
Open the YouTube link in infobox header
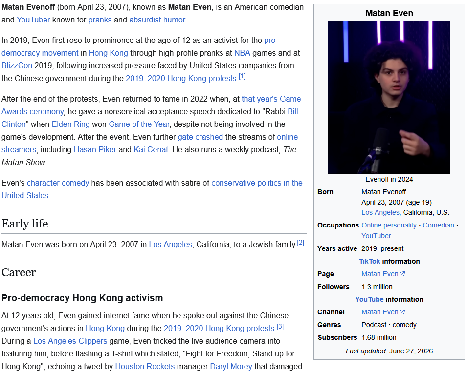[x=369, y=299]
